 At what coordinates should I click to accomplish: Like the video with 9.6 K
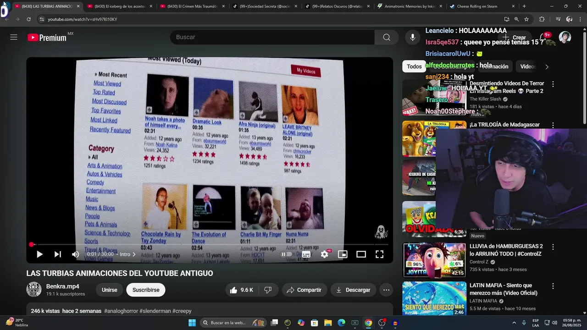(242, 290)
